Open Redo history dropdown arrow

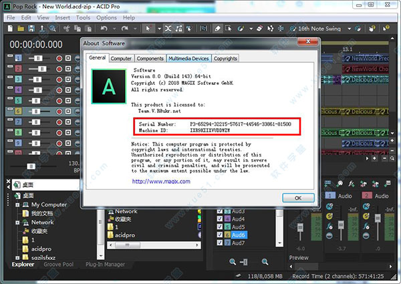[135, 29]
